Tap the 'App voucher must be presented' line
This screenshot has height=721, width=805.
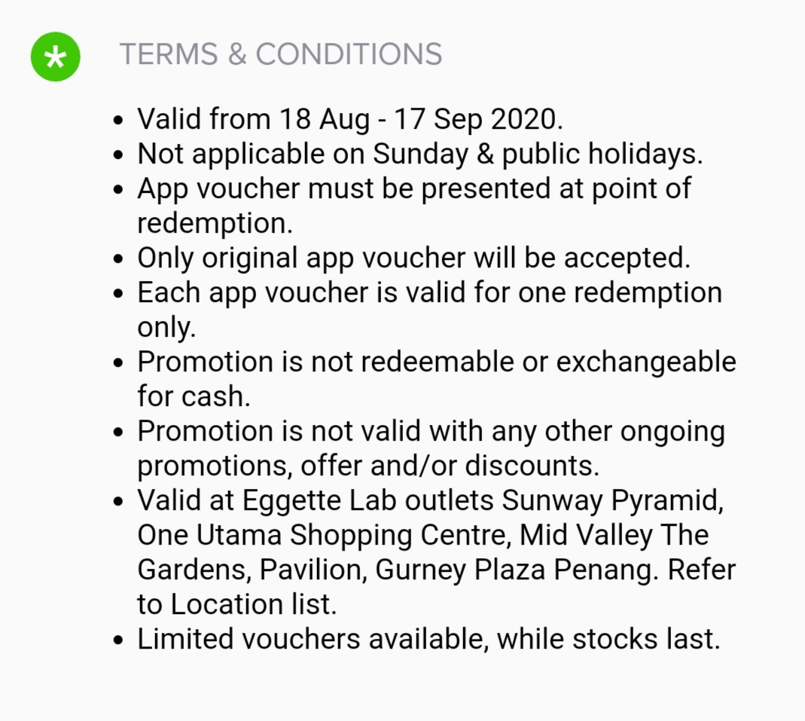click(x=413, y=188)
